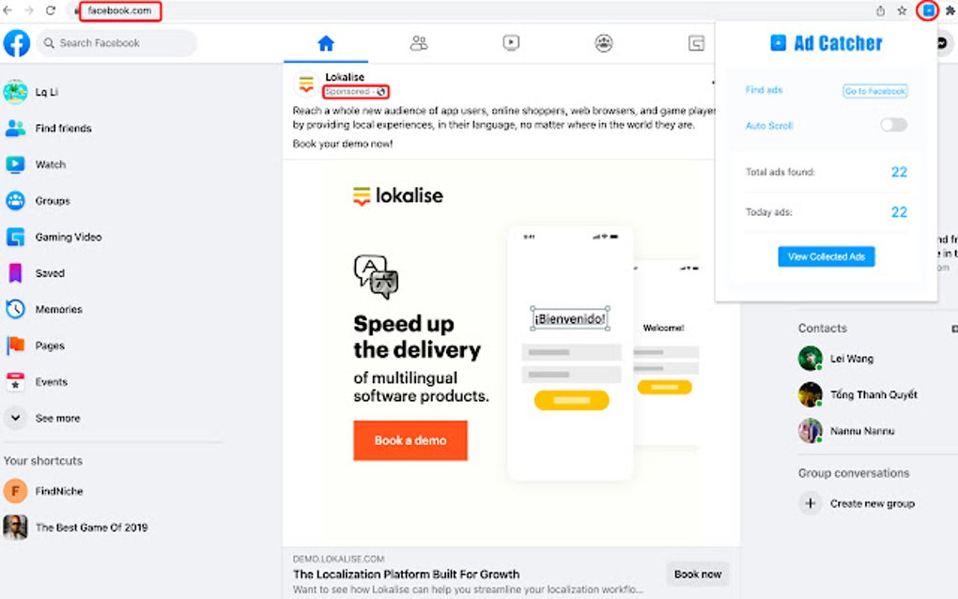
Task: Click the Book now button
Action: (698, 574)
